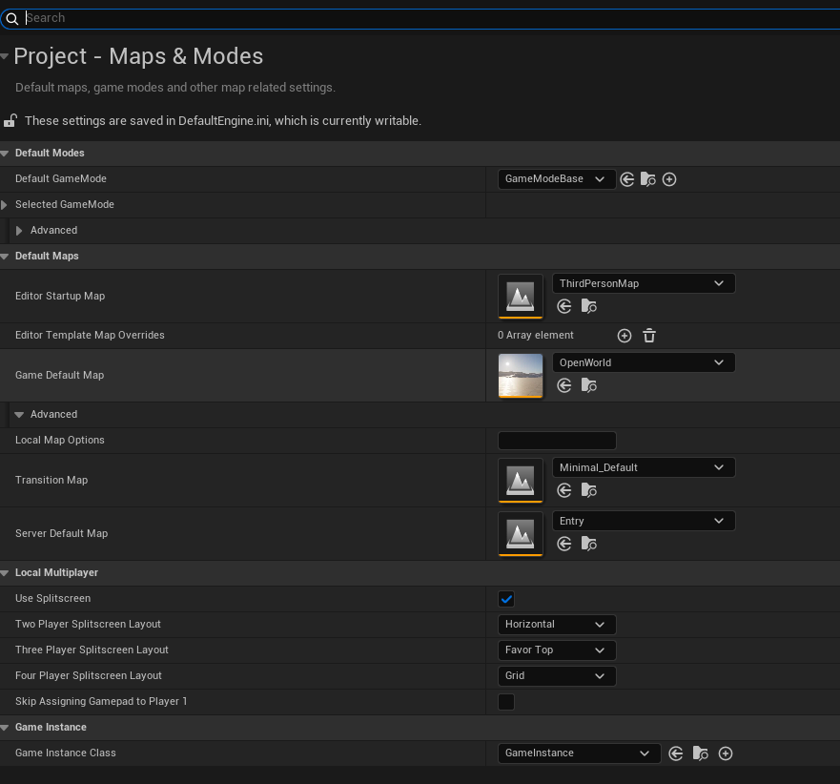This screenshot has height=784, width=840.
Task: Create new Default GameMode with plus icon
Action: (669, 179)
